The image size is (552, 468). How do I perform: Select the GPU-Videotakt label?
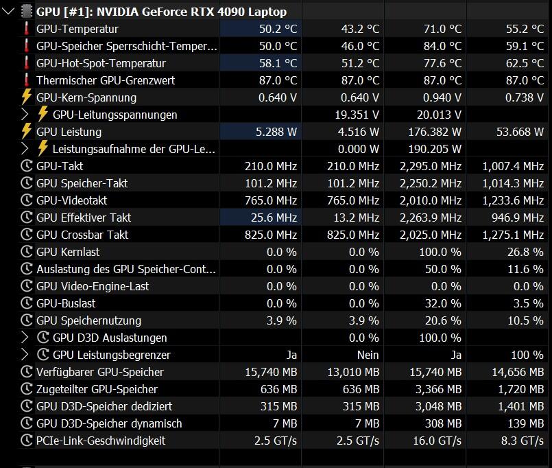click(x=72, y=200)
